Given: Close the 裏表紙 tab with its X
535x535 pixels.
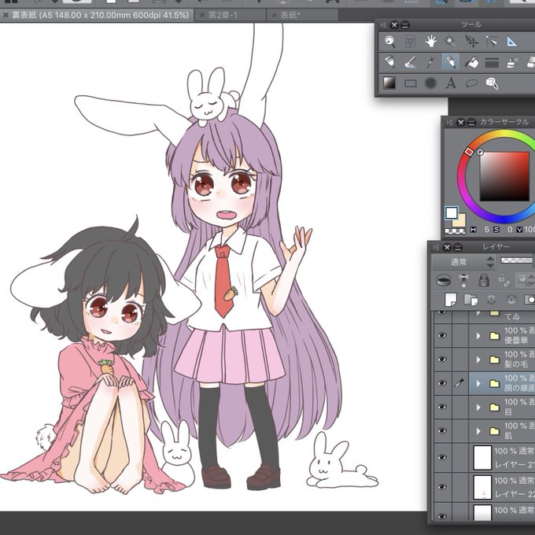Looking at the screenshot, I should pyautogui.click(x=6, y=16).
